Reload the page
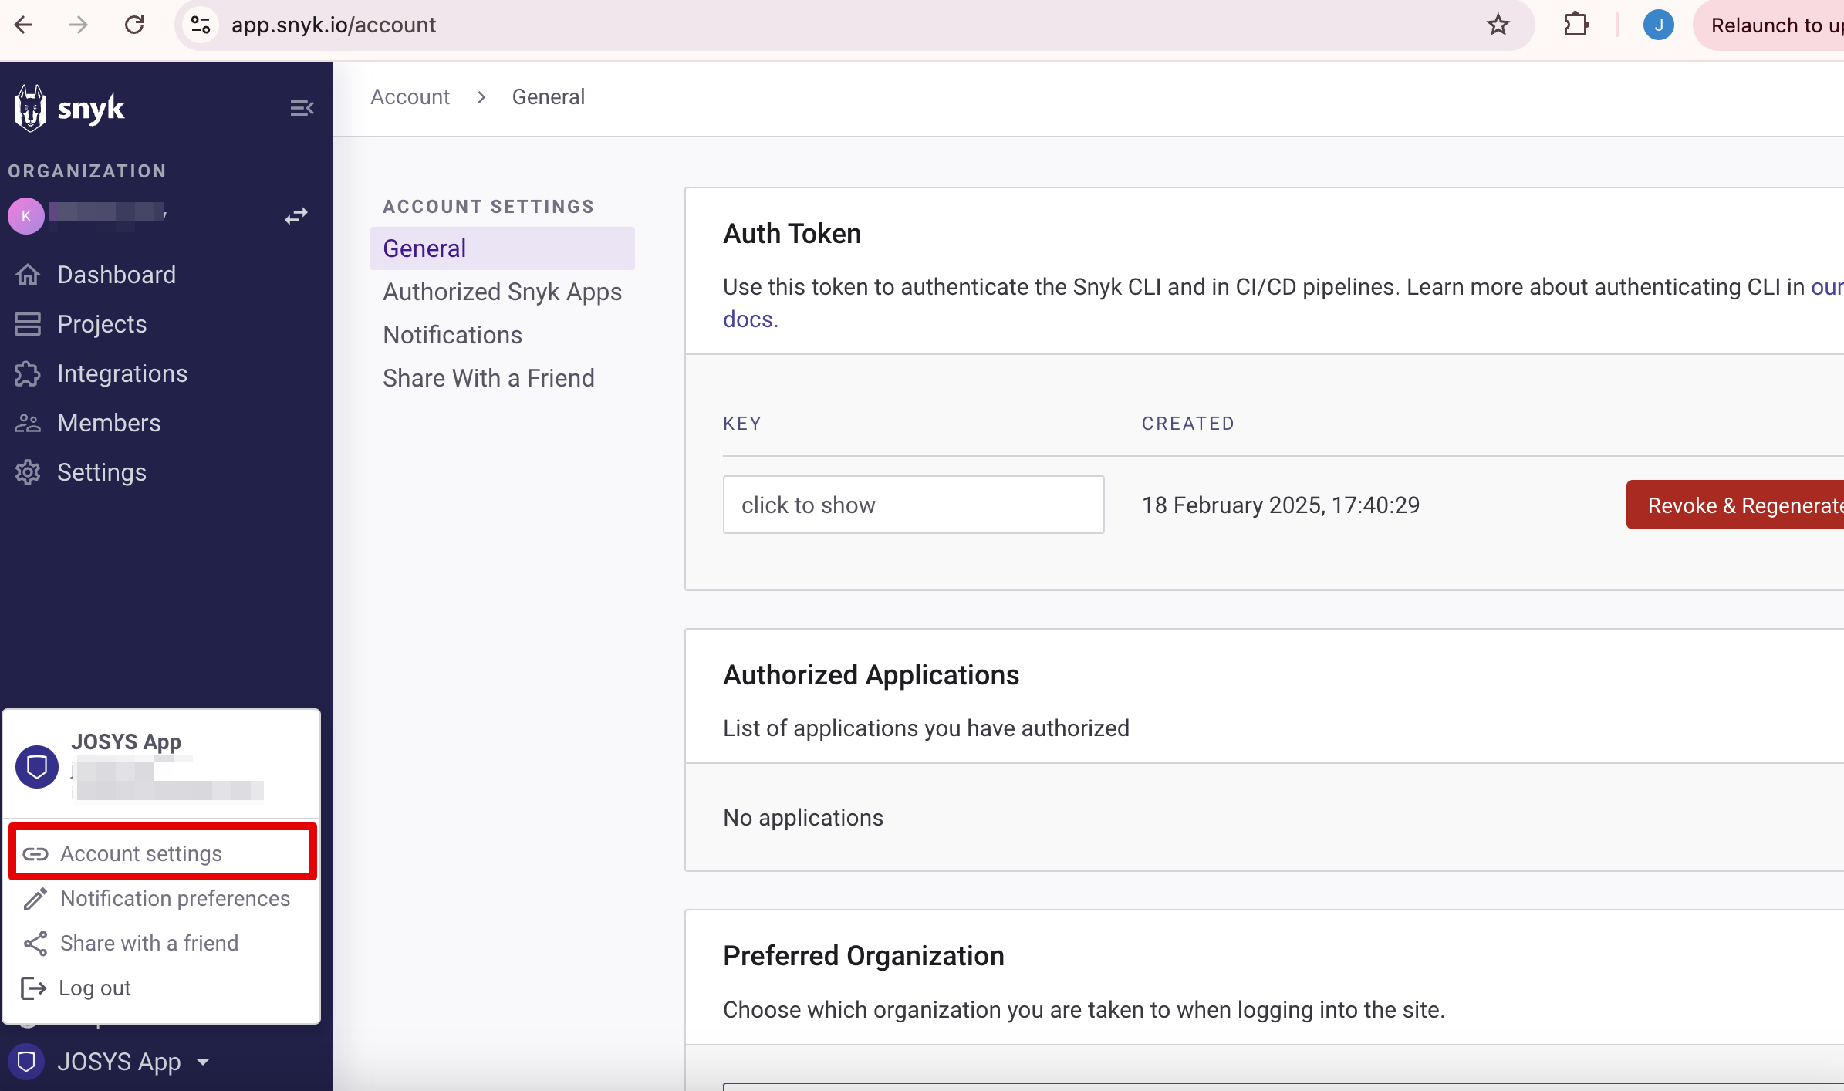This screenshot has height=1091, width=1844. click(134, 25)
